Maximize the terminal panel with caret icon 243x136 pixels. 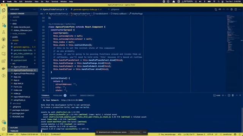[237, 96]
